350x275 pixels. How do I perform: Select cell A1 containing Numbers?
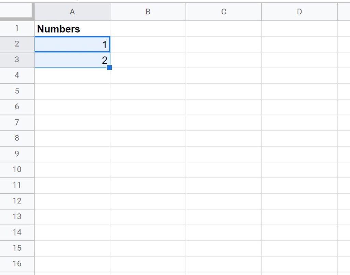pyautogui.click(x=72, y=29)
